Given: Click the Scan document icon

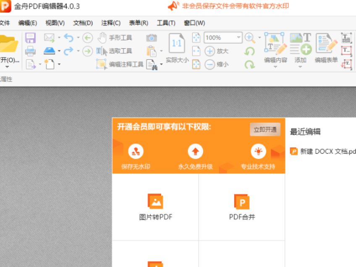Looking at the screenshot, I should click(x=49, y=51).
